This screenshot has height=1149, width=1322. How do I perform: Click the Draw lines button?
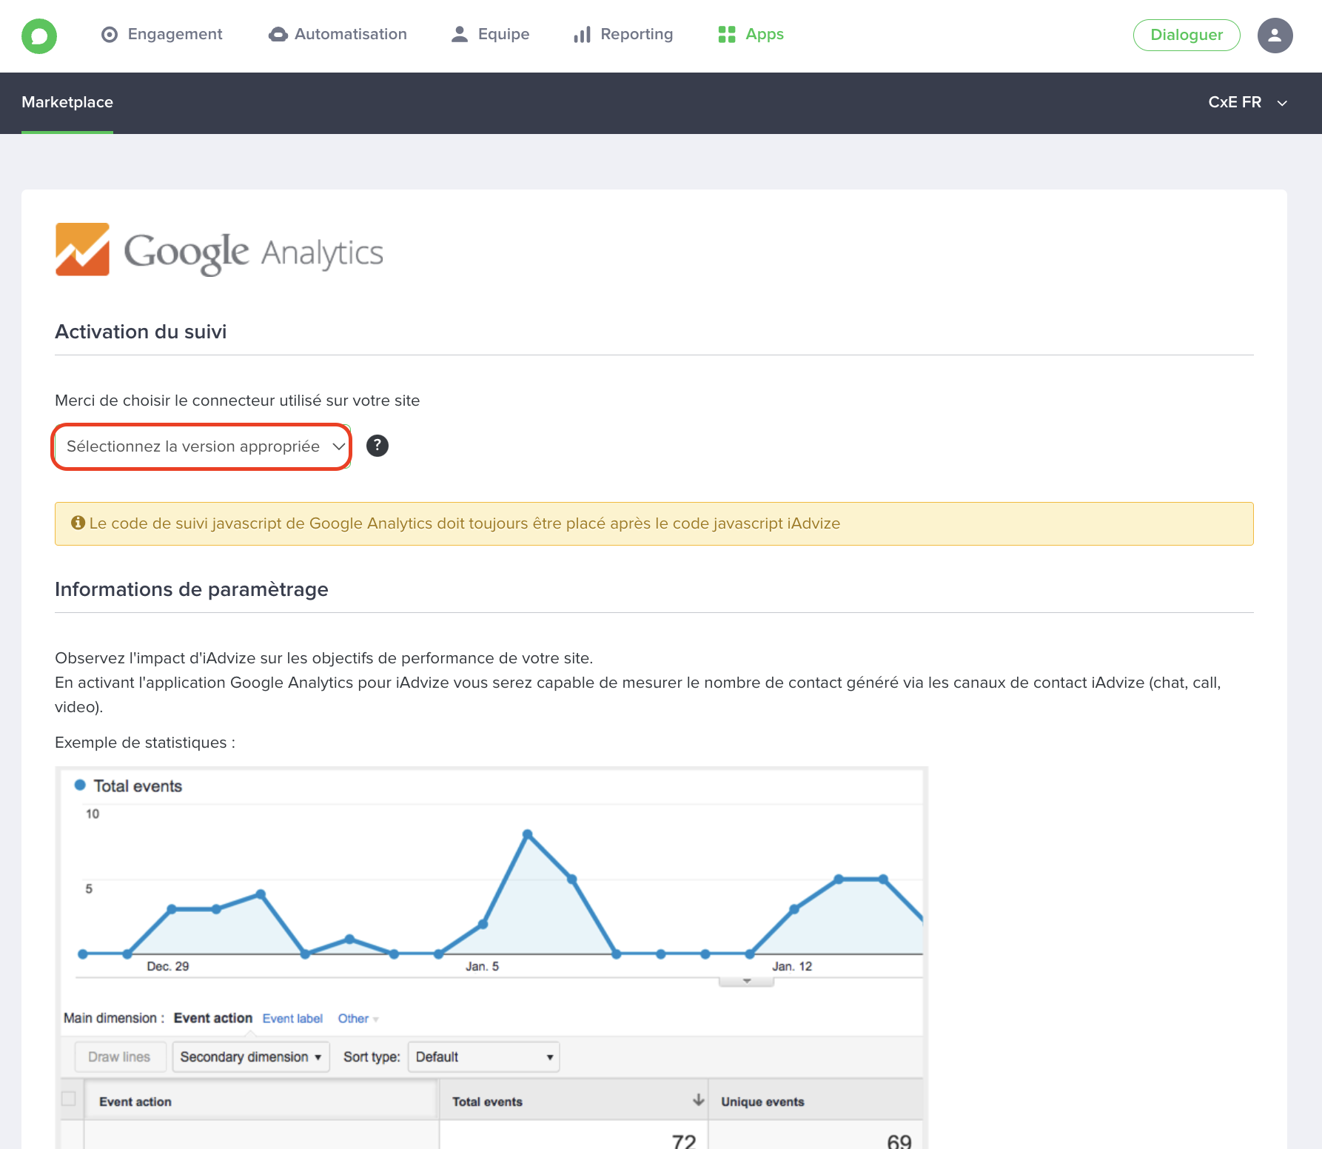point(119,1056)
